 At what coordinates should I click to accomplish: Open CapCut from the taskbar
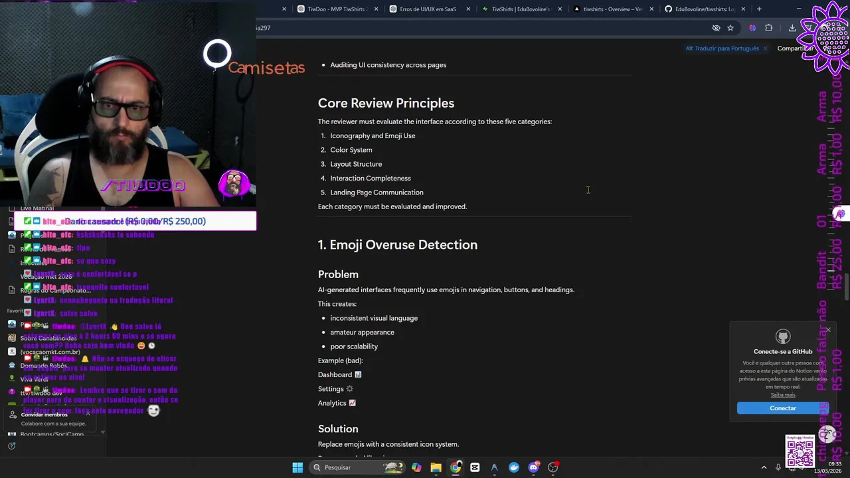[x=475, y=467]
